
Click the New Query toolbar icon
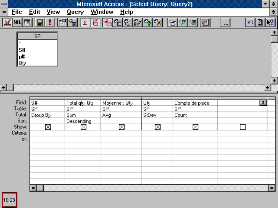173,22
